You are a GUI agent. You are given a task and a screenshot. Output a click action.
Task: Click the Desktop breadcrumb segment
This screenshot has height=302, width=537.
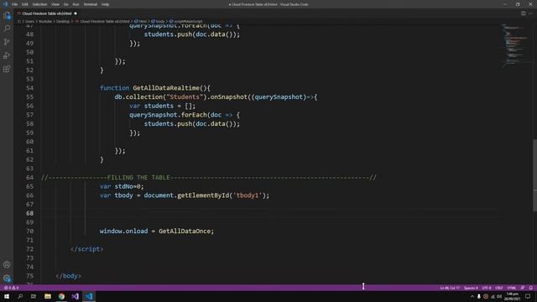[x=63, y=21]
